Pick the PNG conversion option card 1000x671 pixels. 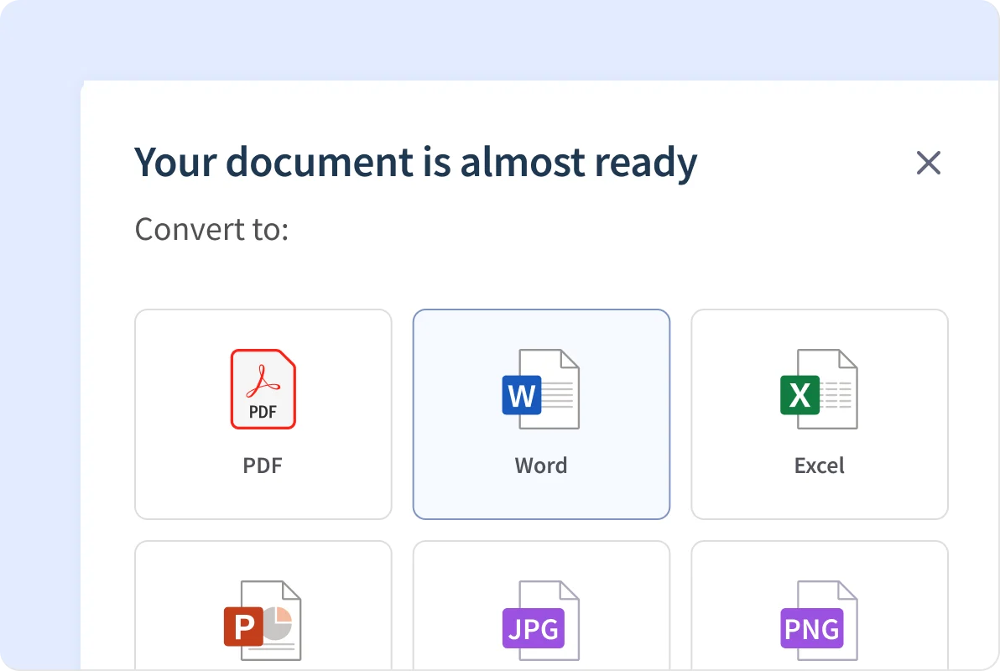[x=820, y=612]
